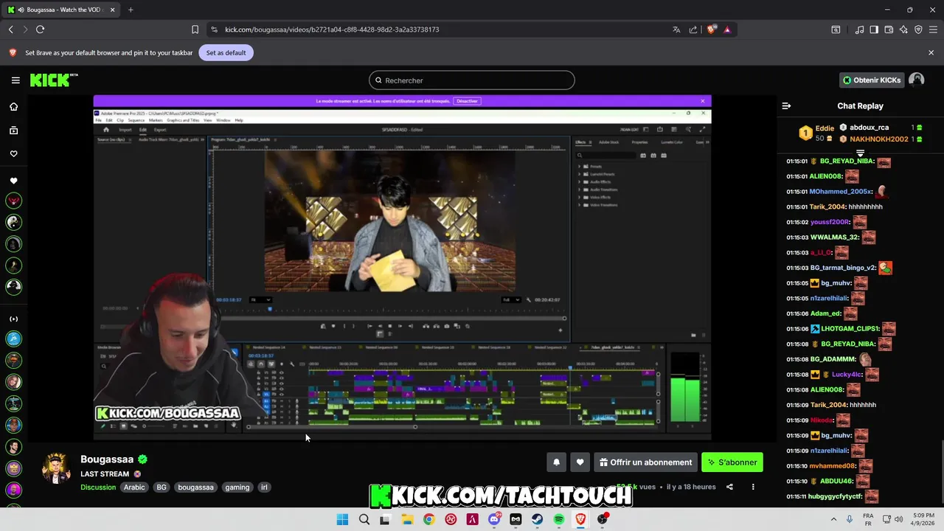Click username youssf200R in chat

click(x=830, y=222)
